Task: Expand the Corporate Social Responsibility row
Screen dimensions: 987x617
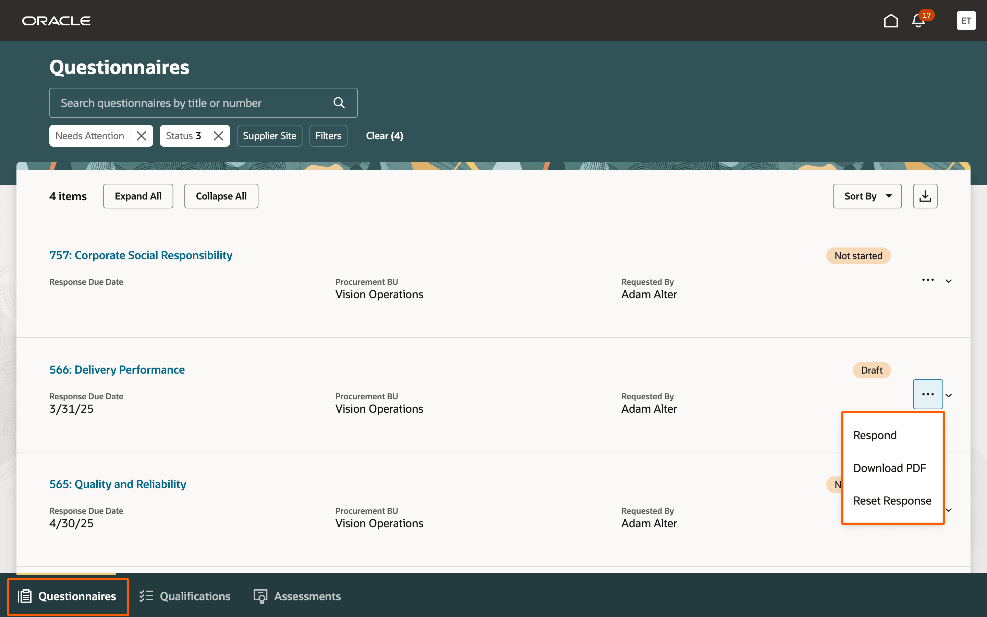Action: pos(949,281)
